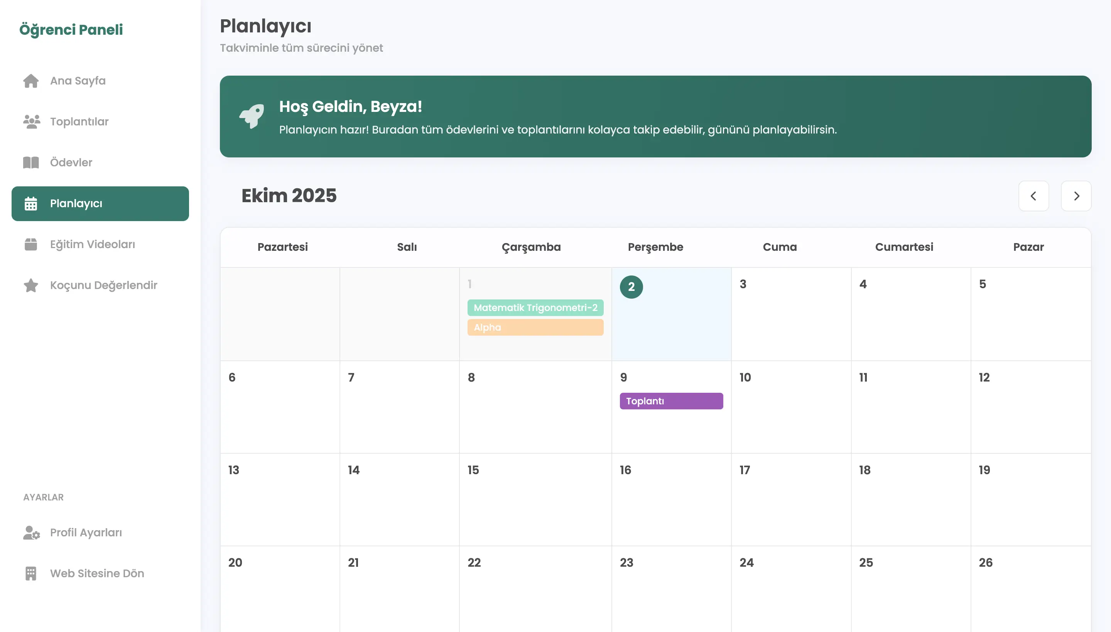Open the Ödevler menu item
The width and height of the screenshot is (1111, 632).
pos(71,162)
